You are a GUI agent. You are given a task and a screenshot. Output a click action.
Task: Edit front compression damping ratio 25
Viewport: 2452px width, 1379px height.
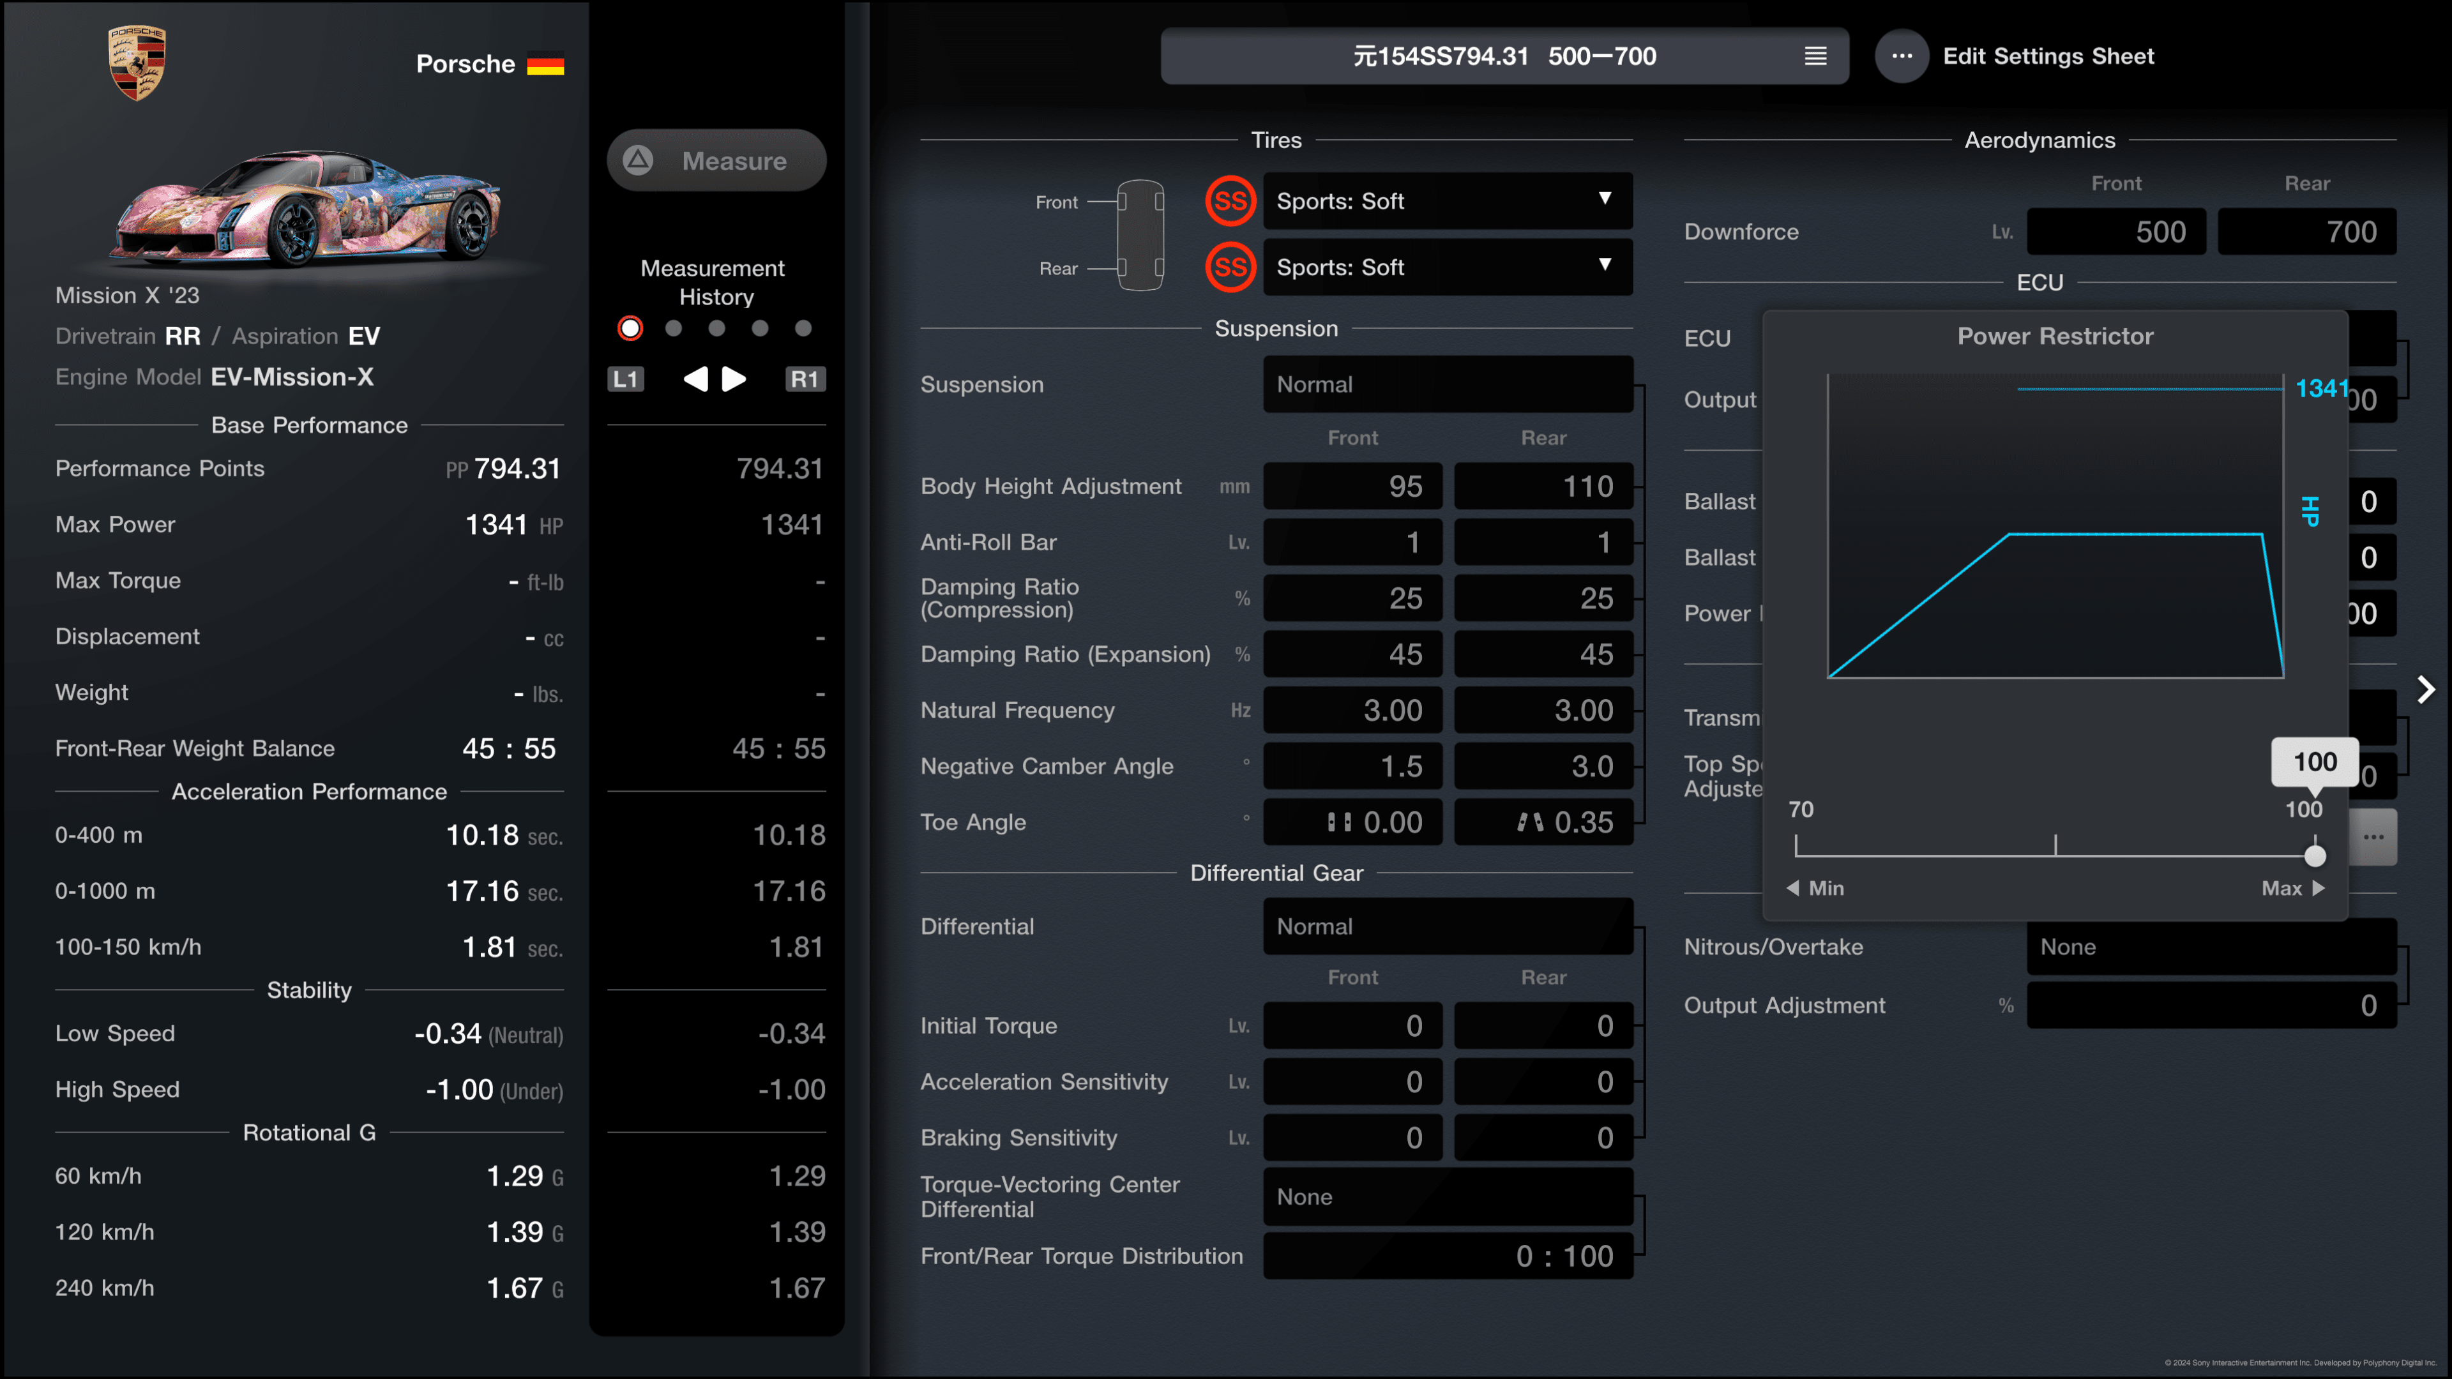point(1352,599)
